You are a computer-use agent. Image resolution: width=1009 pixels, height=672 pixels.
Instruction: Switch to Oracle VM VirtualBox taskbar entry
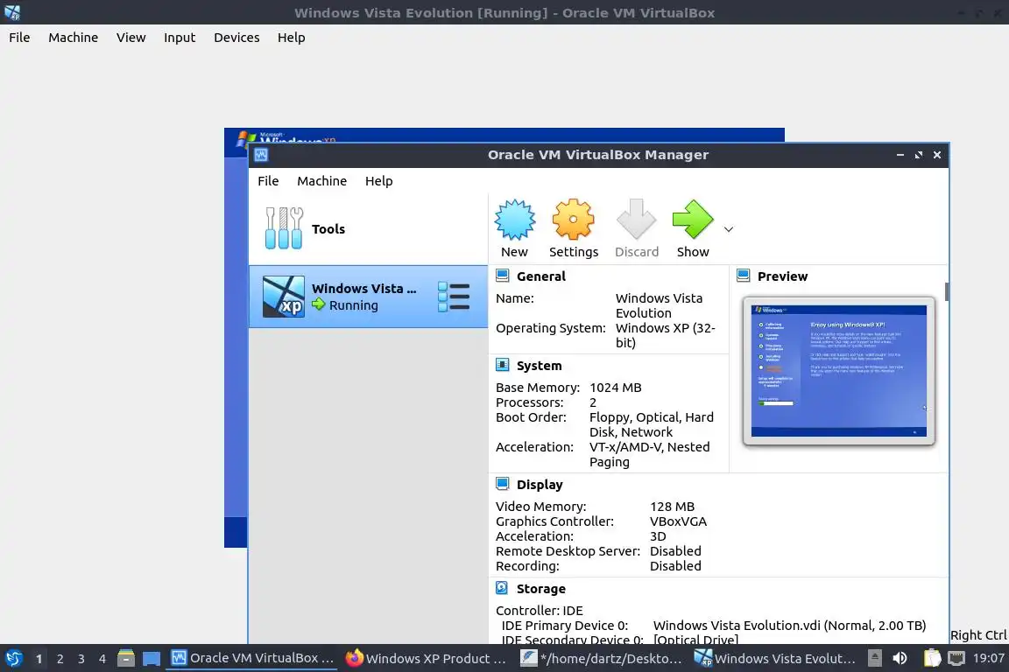251,659
